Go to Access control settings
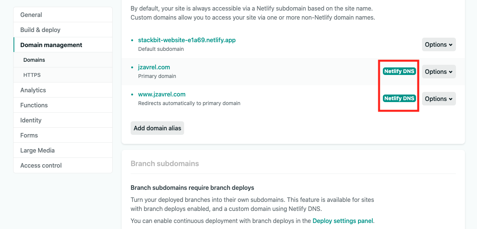 click(x=63, y=165)
